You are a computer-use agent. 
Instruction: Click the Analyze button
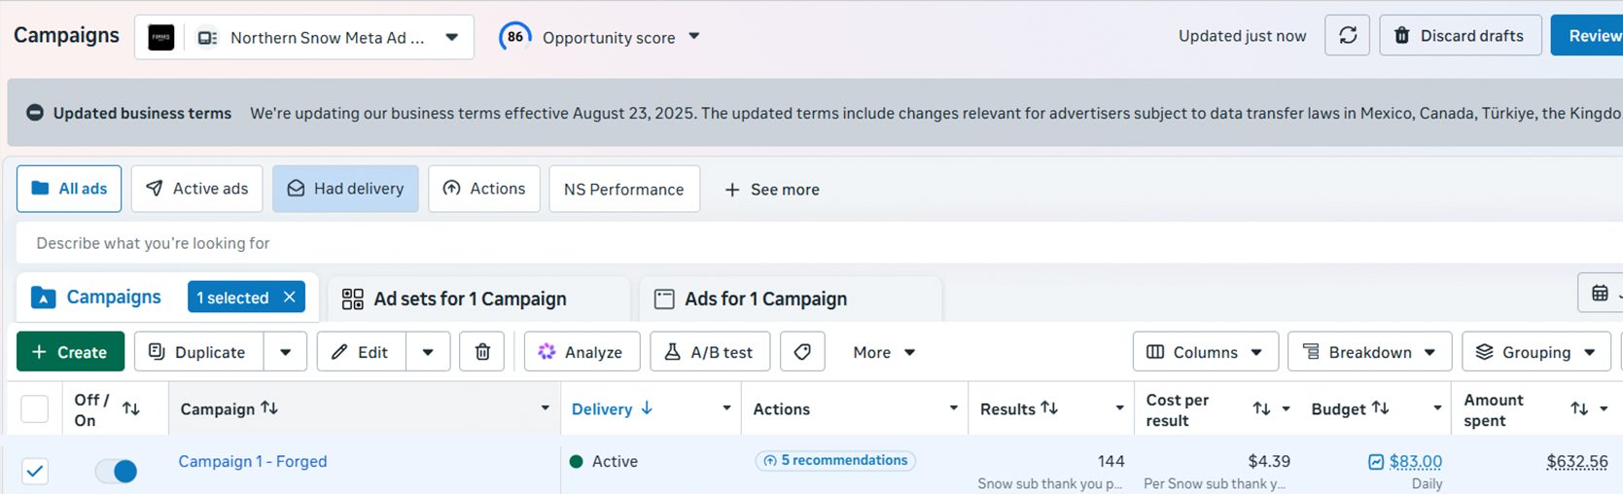point(582,352)
